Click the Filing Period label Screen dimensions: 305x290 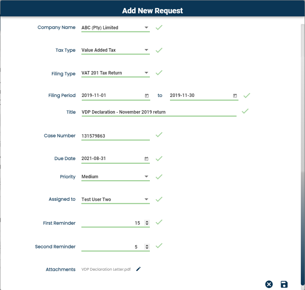coord(62,95)
